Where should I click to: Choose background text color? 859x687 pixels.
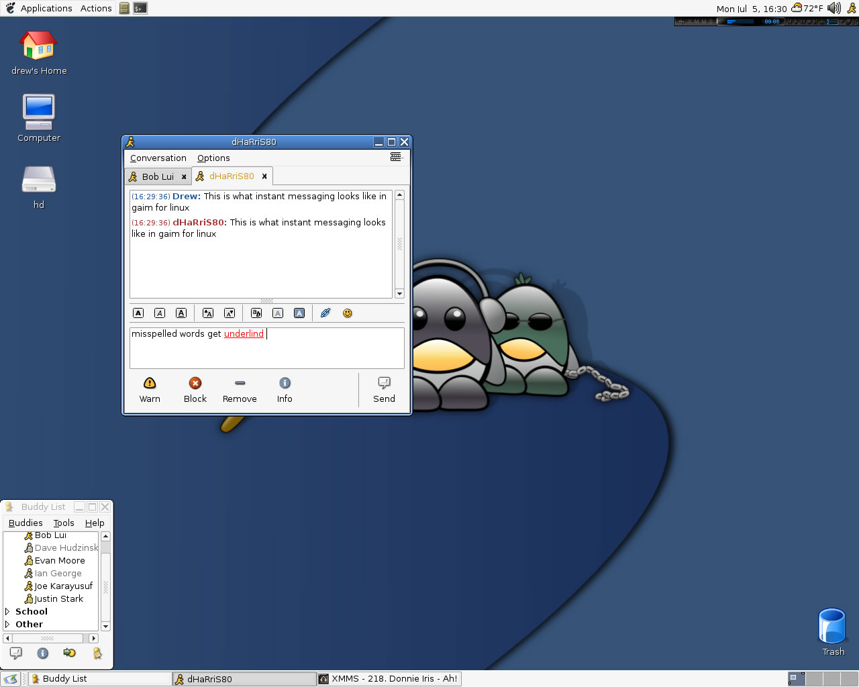(299, 313)
